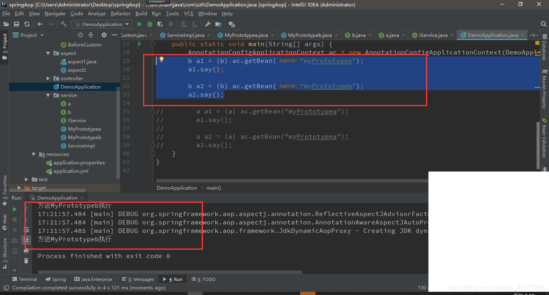
Task: Open the DemoApplication run configuration dropdown
Action: pos(102,24)
